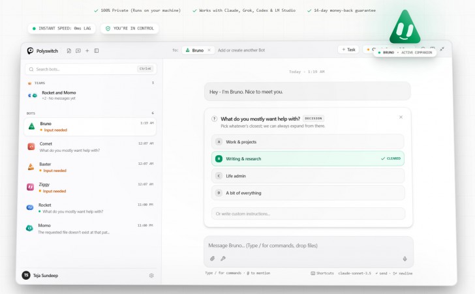Open the Baxter bot conversation
The image size is (475, 294).
coord(90,167)
